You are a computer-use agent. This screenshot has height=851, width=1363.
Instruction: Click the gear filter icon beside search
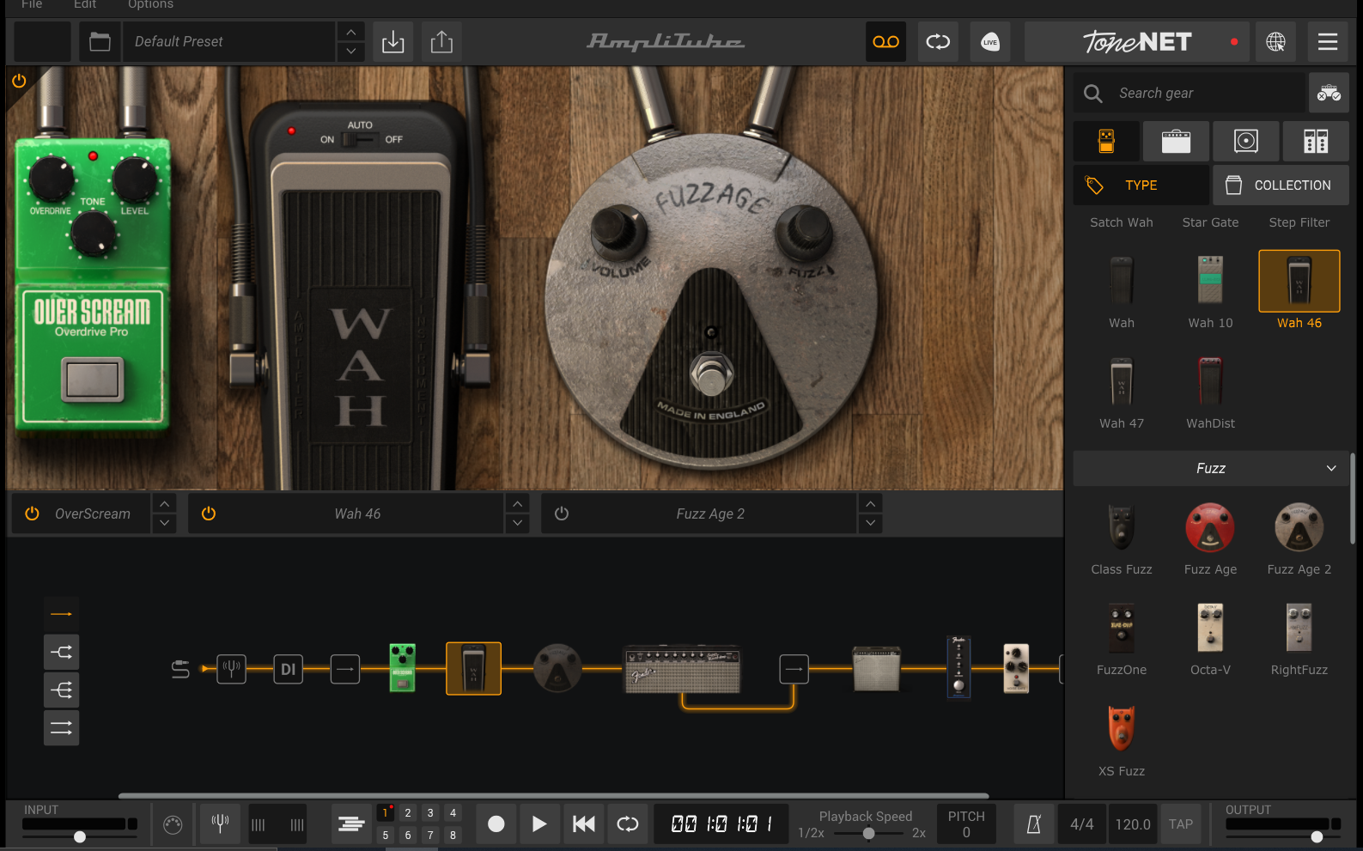pos(1329,93)
